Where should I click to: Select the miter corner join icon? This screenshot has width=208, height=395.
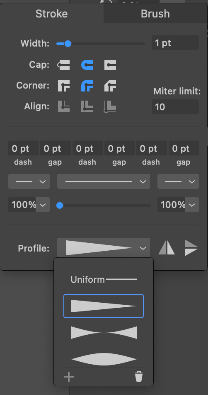point(64,86)
